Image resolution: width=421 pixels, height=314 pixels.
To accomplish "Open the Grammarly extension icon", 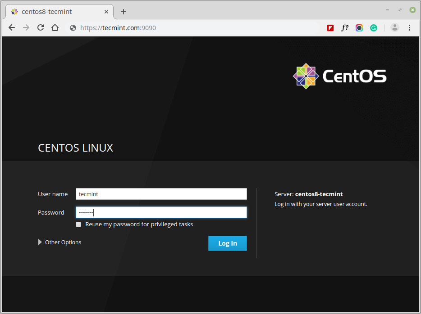I will 374,28.
